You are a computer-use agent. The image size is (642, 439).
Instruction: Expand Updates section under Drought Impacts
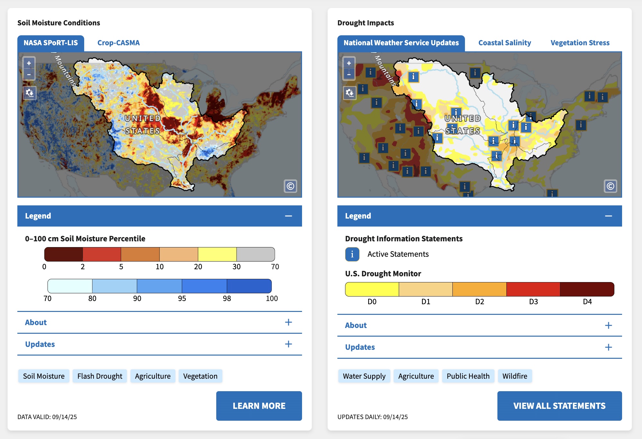[x=608, y=347]
